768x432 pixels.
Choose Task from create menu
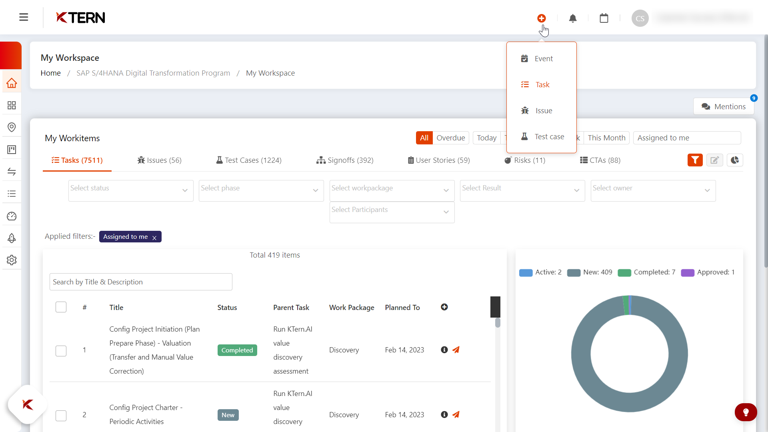[541, 85]
